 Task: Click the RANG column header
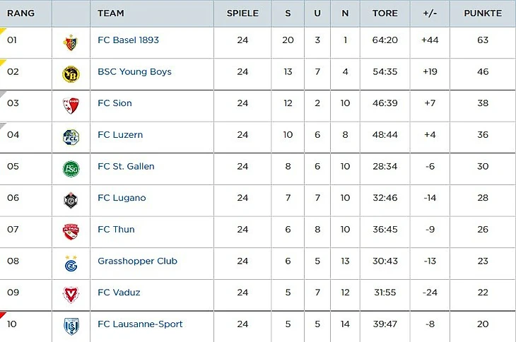tap(20, 13)
